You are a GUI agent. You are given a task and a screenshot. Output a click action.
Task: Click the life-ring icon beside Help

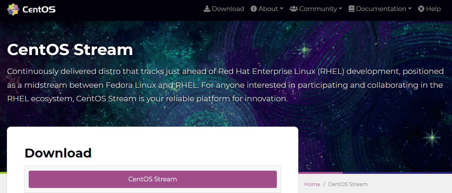tap(421, 8)
